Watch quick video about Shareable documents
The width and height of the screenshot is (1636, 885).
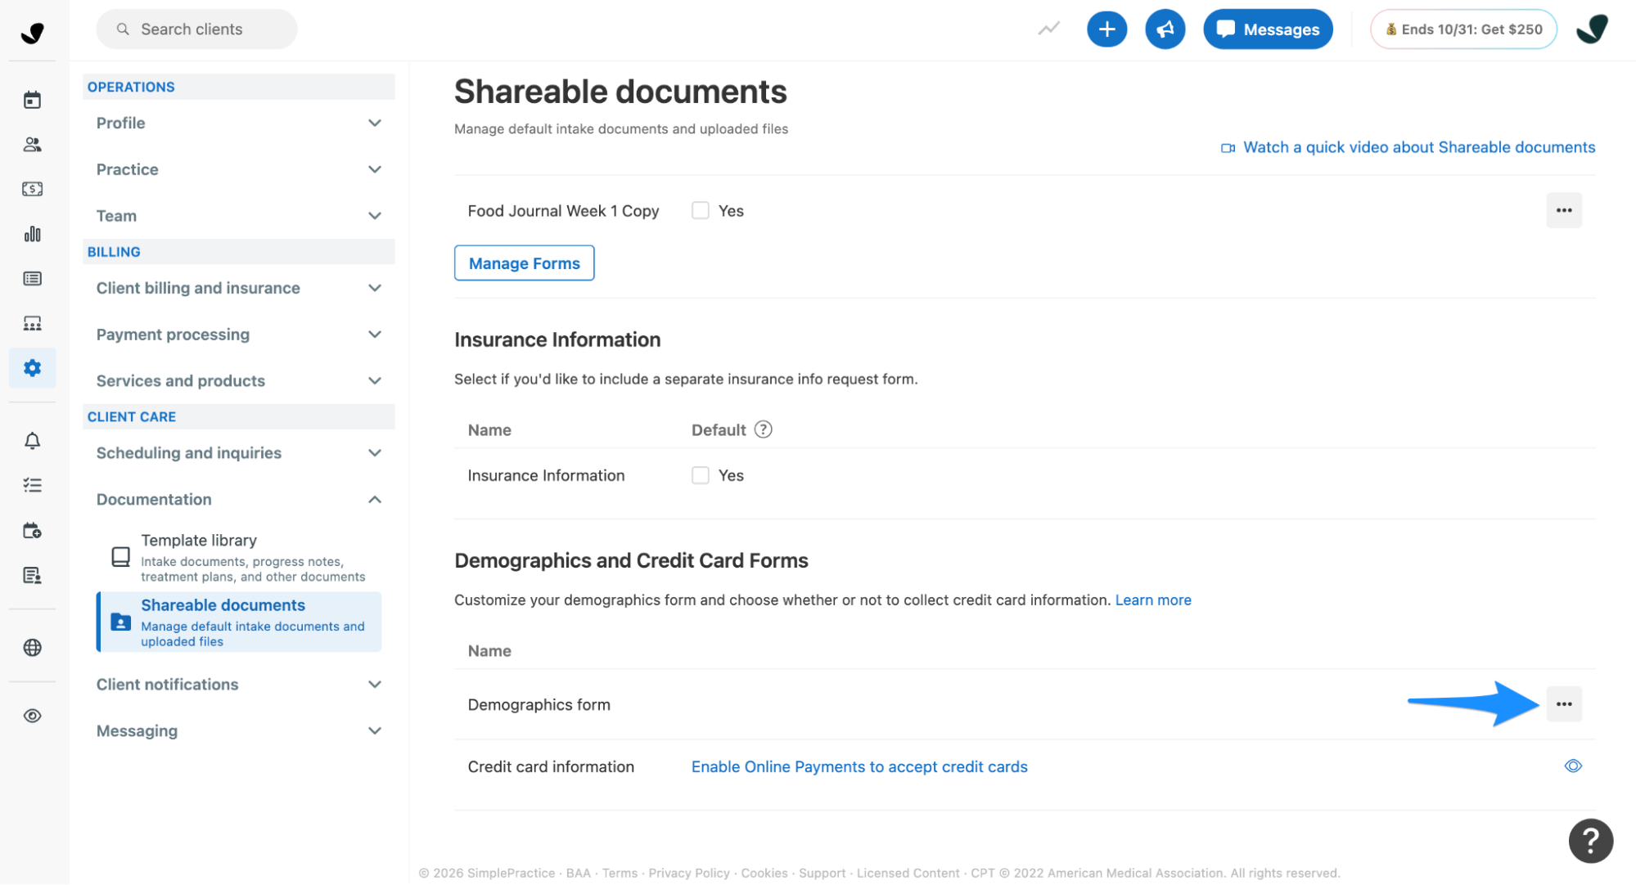pyautogui.click(x=1408, y=147)
